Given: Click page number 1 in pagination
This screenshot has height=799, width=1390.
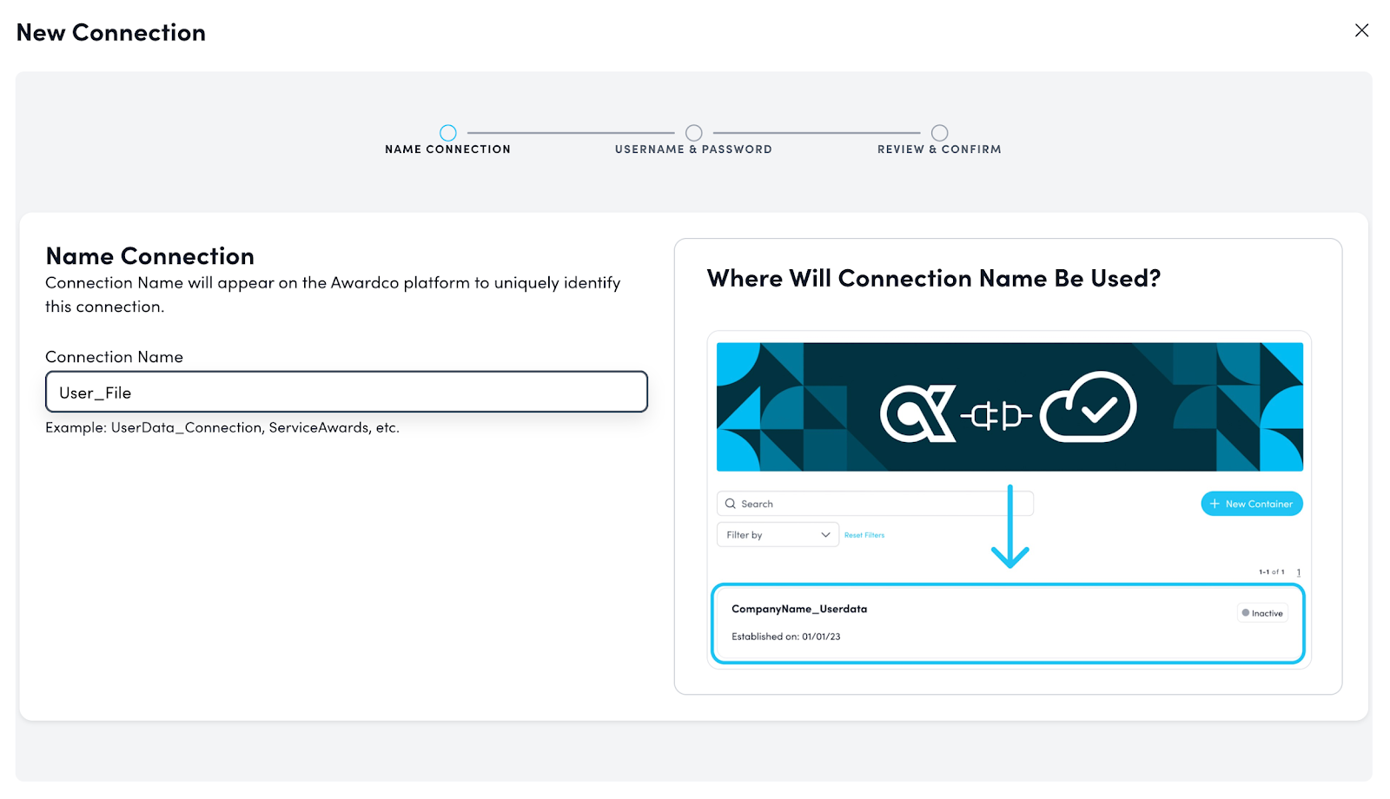Looking at the screenshot, I should click(x=1298, y=572).
